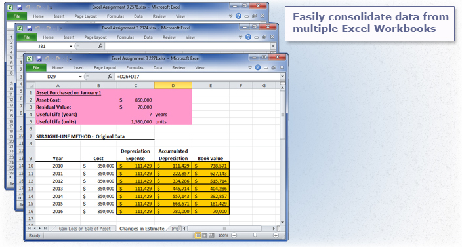Switch to Page Layout view icon
The height and width of the screenshot is (247, 462).
pyautogui.click(x=205, y=235)
